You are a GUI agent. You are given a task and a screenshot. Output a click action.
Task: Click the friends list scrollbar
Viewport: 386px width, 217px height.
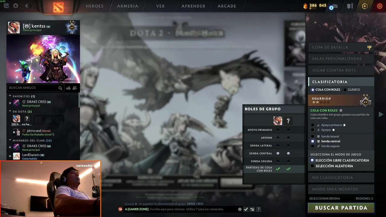click(x=79, y=100)
